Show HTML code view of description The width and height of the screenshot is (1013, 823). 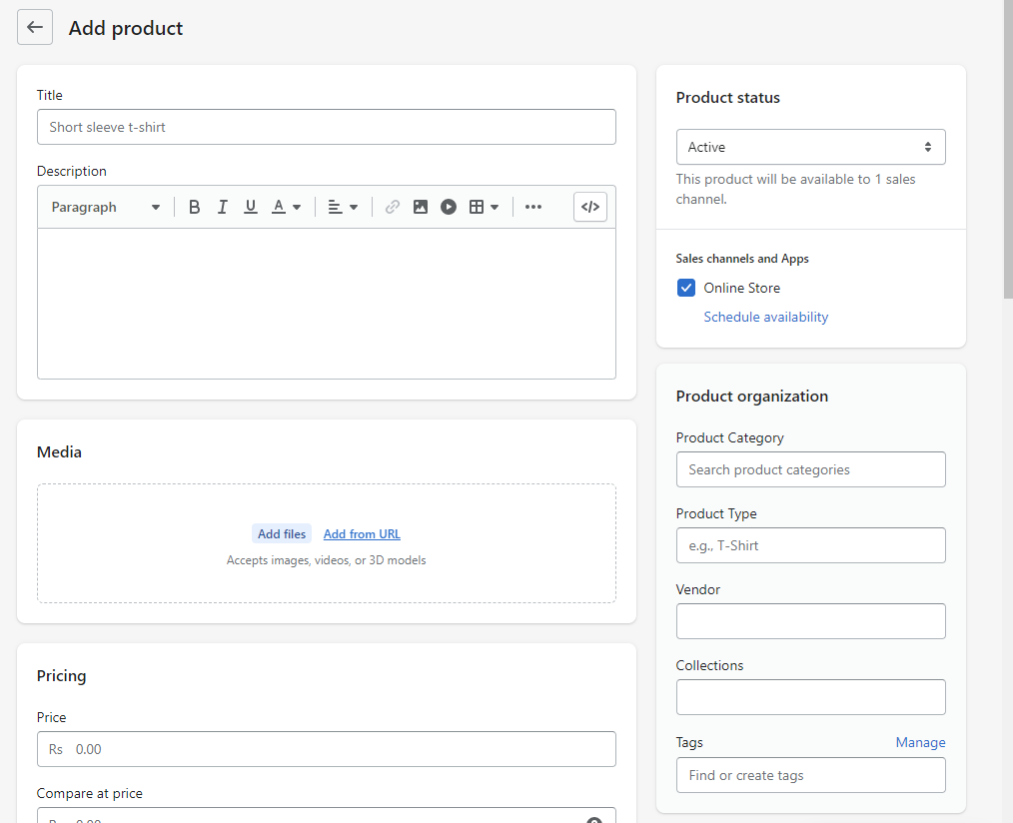pos(590,207)
